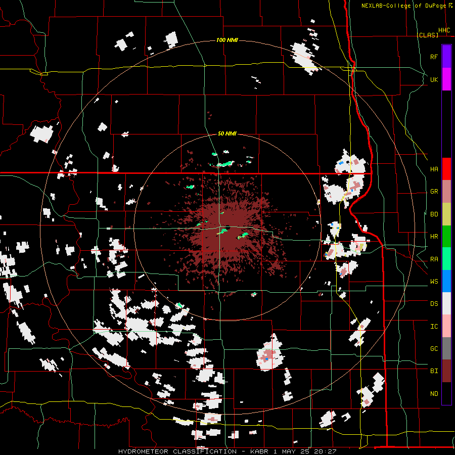455x455 pixels.
Task: Select the WS blue legend swatch
Action: coord(446,281)
